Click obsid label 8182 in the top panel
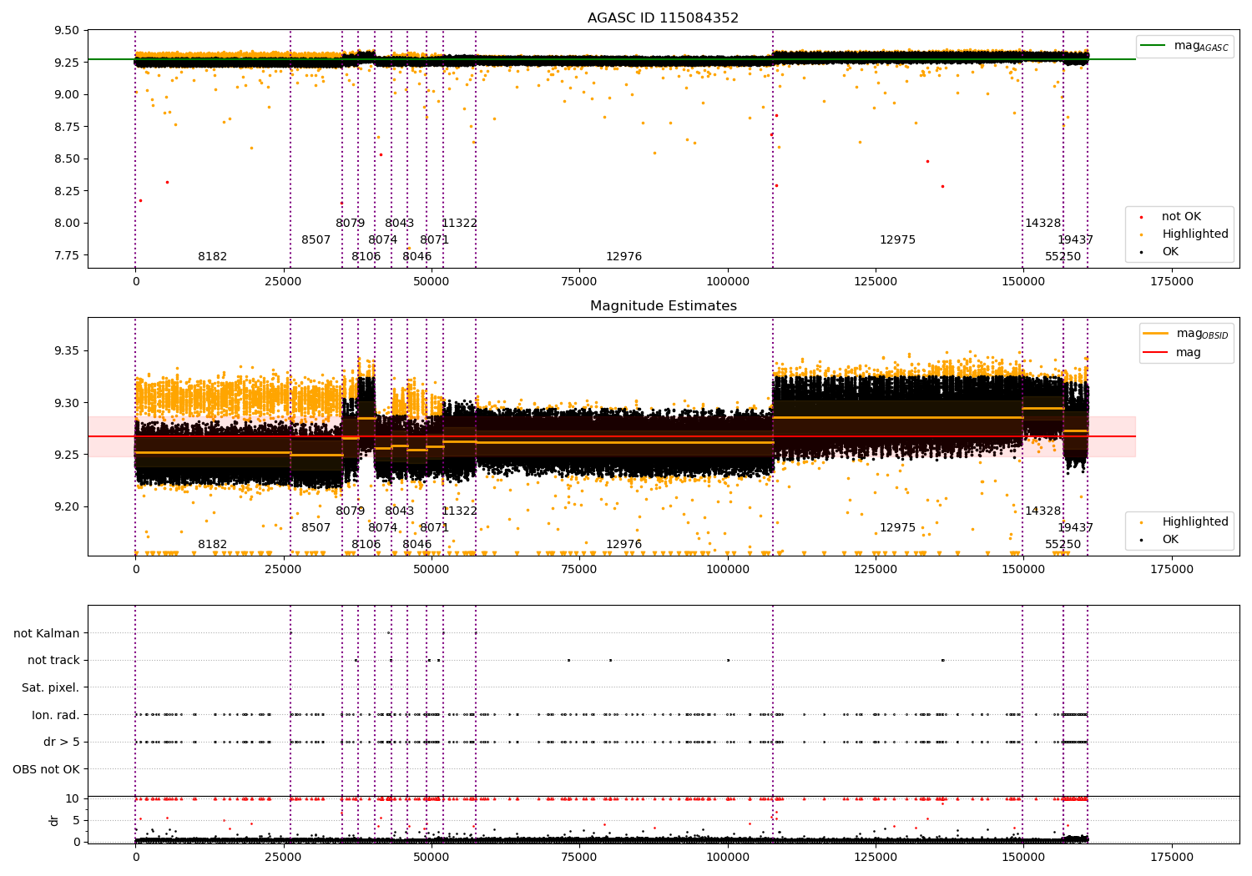This screenshot has height=876, width=1252. pos(212,257)
